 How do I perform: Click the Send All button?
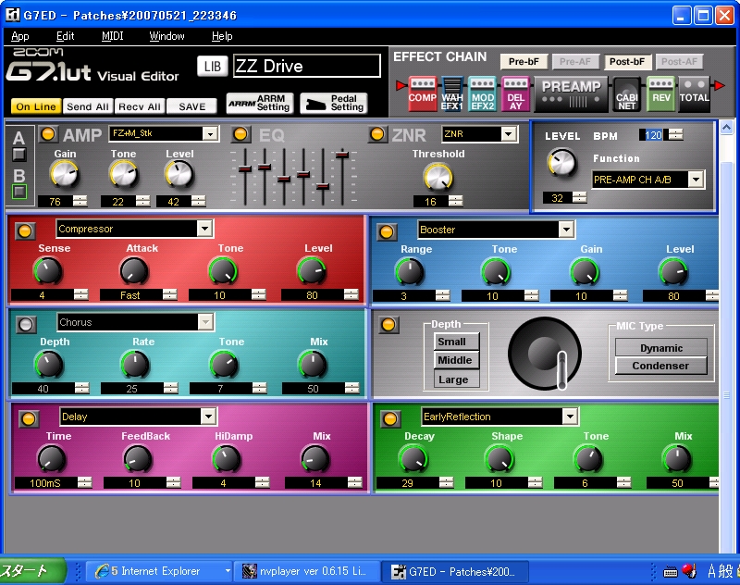pos(87,106)
